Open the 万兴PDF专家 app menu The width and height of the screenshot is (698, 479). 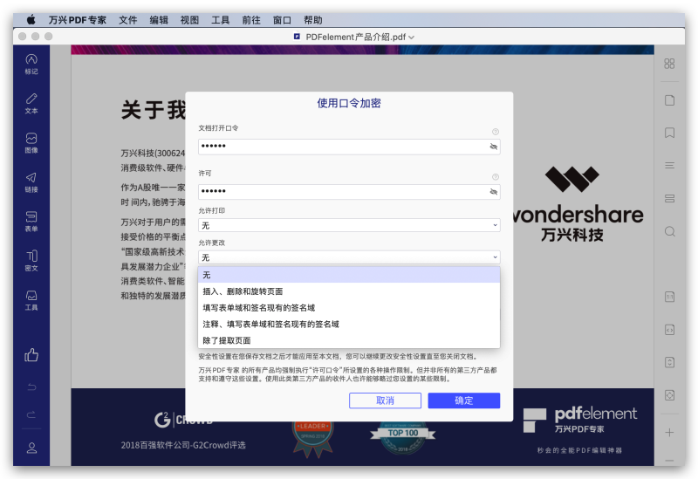(x=78, y=20)
